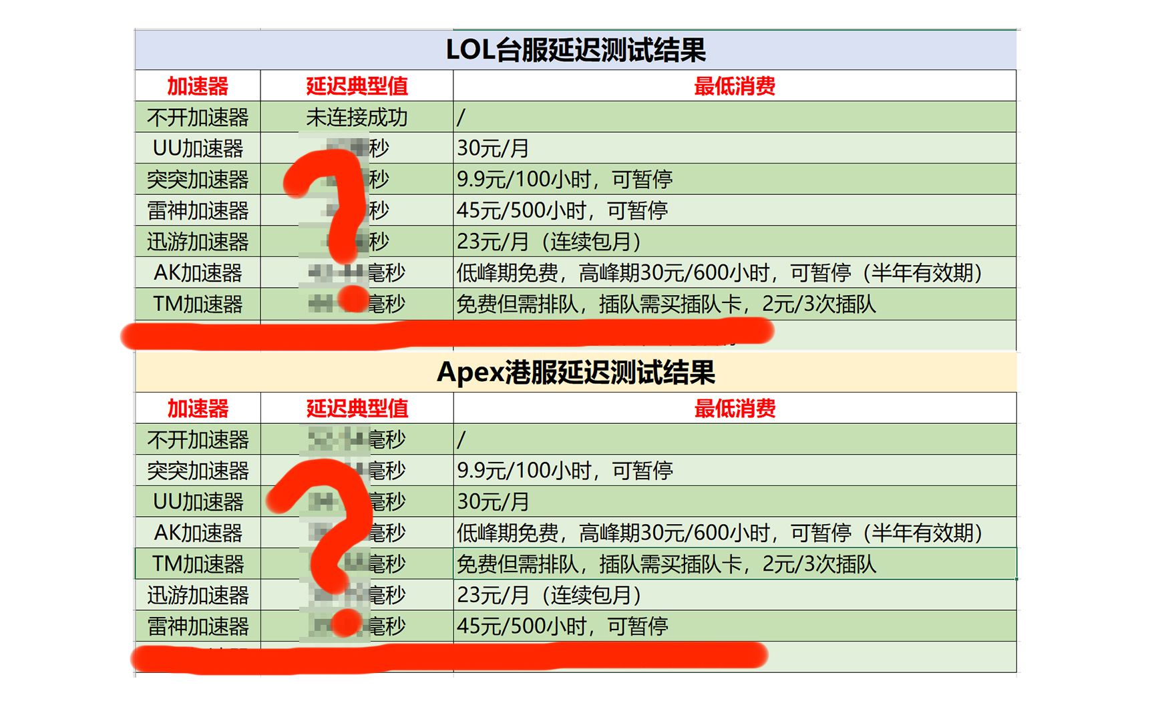Select the AK加速器 cell in the LOL table
The image size is (1154, 721).
pos(198,272)
